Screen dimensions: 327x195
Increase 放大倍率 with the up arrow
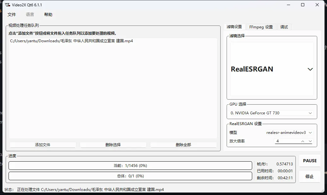pos(303,141)
